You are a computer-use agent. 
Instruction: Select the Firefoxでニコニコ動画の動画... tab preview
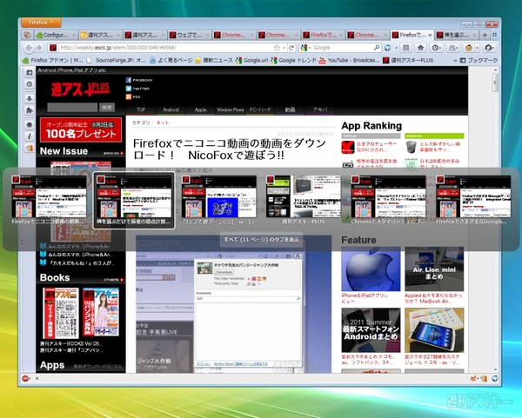49,200
